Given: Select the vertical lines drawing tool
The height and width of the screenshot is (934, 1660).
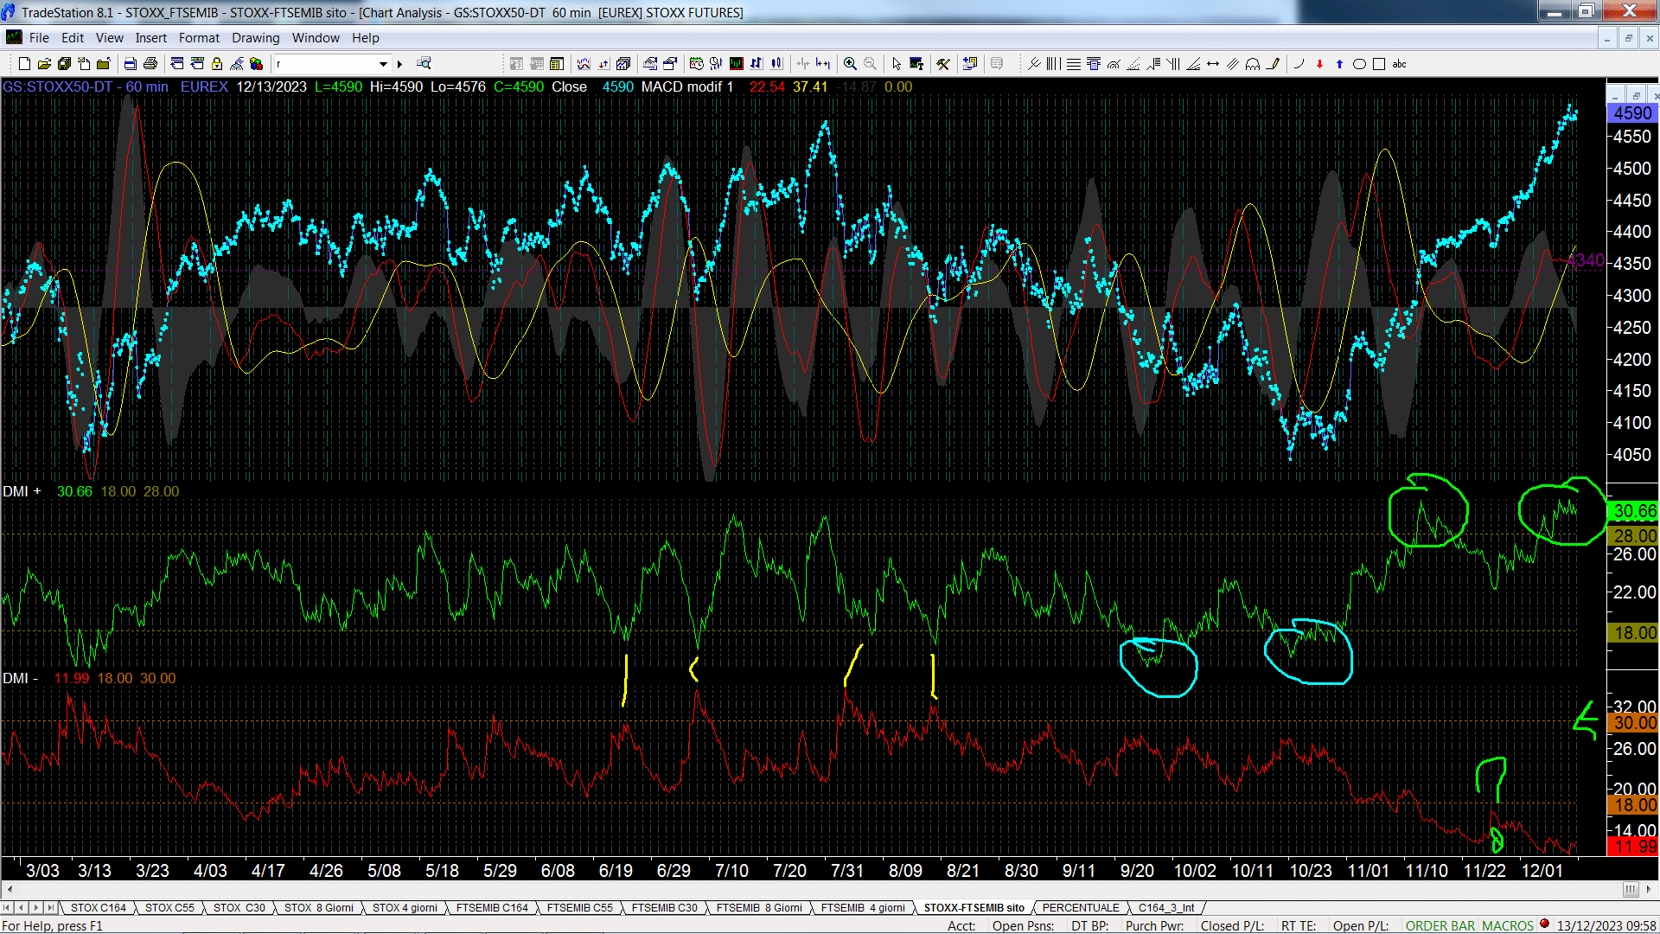Looking at the screenshot, I should (1053, 64).
